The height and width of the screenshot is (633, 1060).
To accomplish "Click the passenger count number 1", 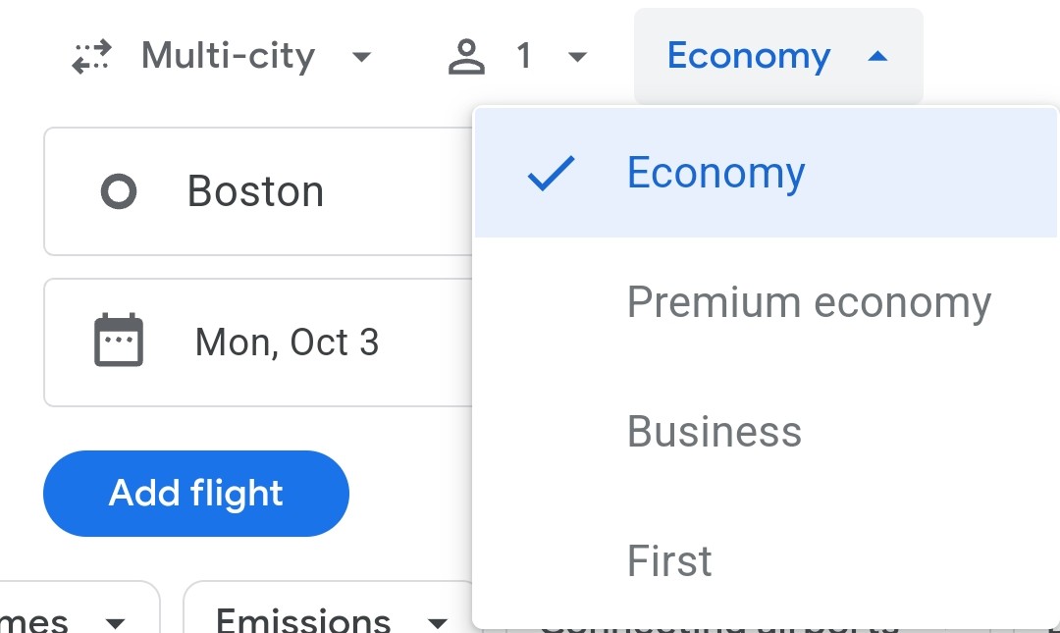I will [524, 56].
